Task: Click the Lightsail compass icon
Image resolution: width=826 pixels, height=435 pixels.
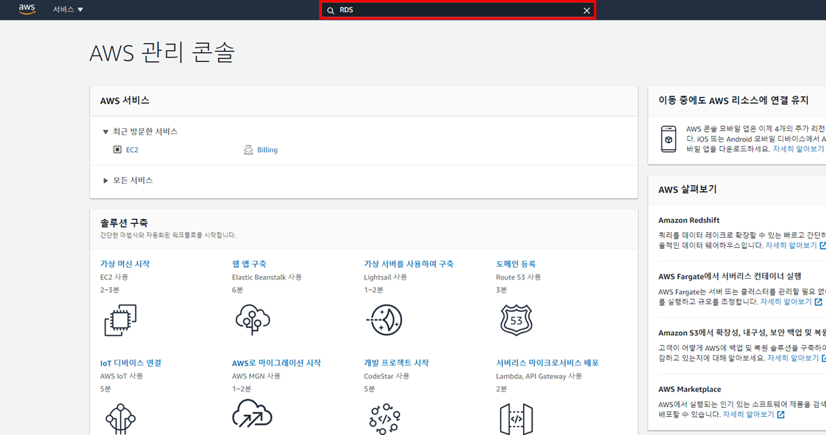Action: click(x=384, y=320)
